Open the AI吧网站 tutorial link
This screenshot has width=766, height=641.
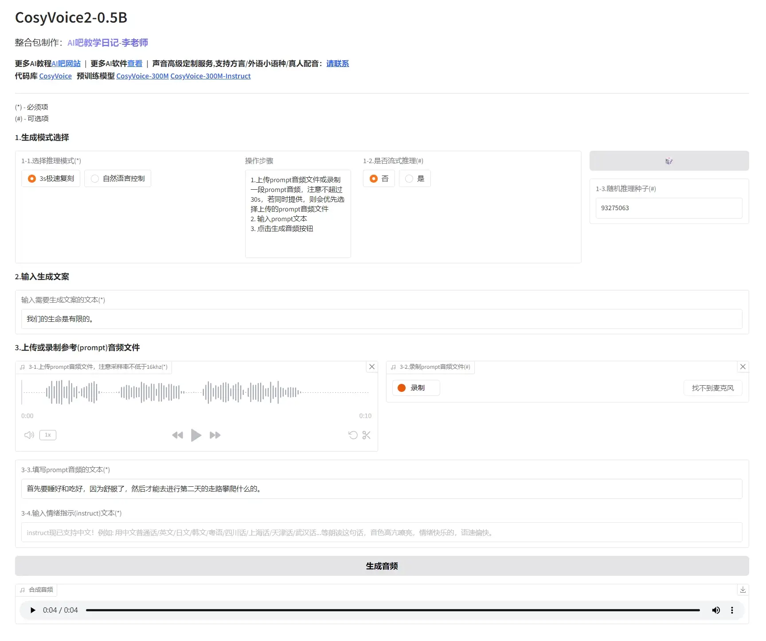click(66, 63)
